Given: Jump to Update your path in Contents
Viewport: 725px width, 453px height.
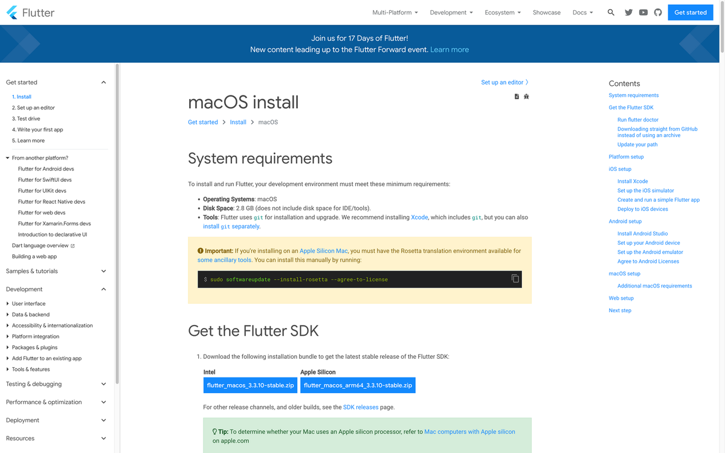Looking at the screenshot, I should click(x=637, y=144).
